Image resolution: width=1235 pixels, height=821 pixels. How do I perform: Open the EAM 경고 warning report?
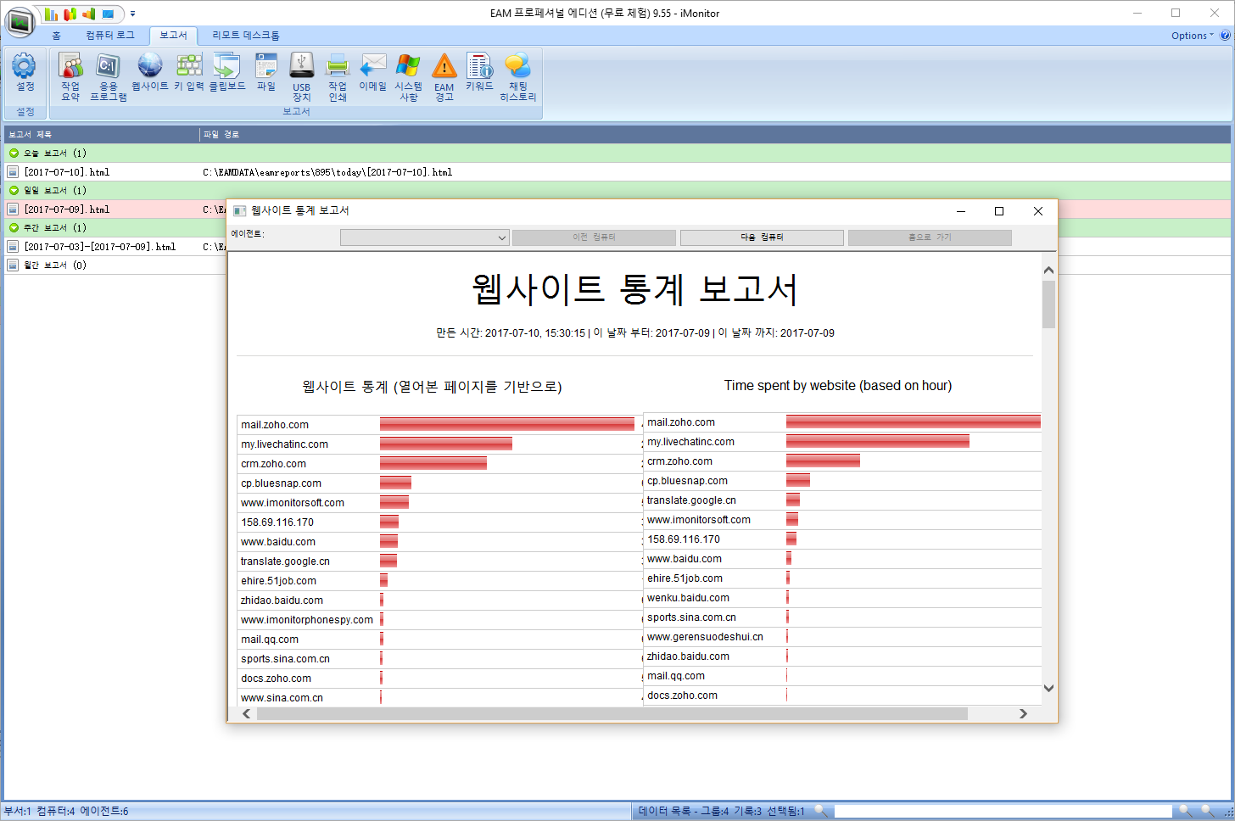(444, 76)
